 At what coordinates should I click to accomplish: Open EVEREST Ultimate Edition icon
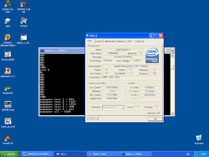[8, 38]
